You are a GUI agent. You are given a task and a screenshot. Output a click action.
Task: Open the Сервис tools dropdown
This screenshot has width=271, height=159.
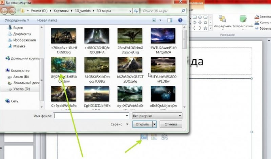pos(118,124)
